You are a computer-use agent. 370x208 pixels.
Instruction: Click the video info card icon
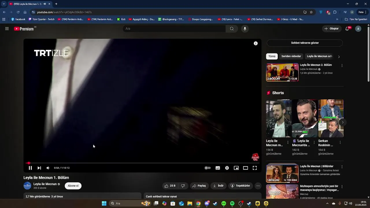[x=256, y=43]
